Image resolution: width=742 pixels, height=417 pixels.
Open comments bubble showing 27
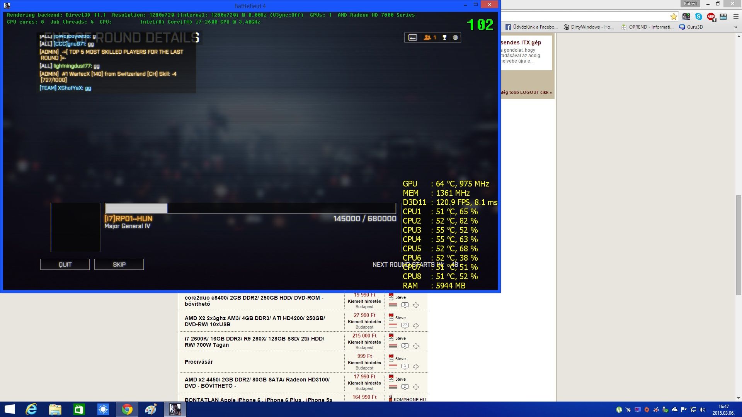(405, 325)
